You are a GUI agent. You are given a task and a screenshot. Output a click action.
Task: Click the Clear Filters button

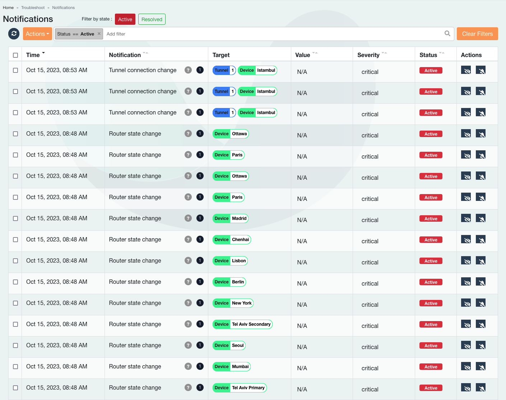coord(477,34)
